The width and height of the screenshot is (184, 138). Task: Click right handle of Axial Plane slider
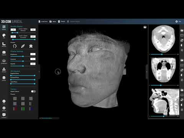[x=34, y=84]
